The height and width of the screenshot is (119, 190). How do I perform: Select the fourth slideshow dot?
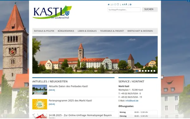pyautogui.click(x=146, y=71)
